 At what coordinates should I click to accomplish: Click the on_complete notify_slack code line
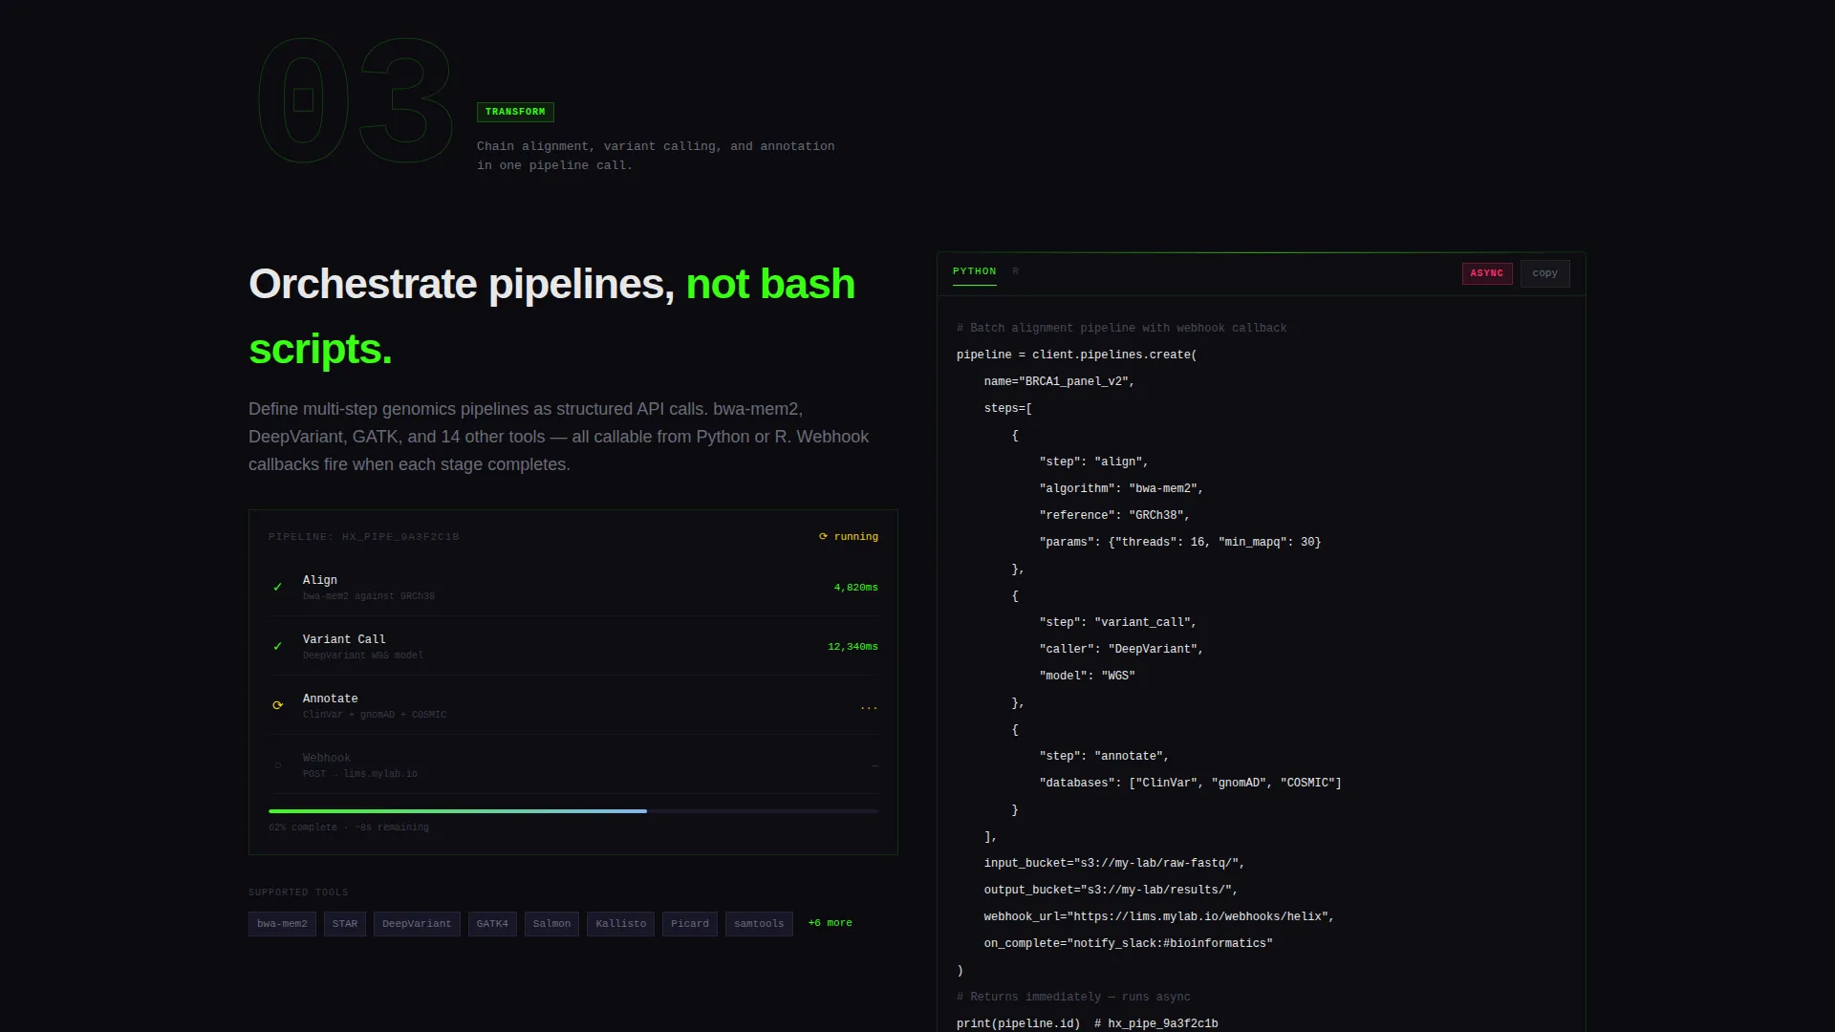point(1129,943)
